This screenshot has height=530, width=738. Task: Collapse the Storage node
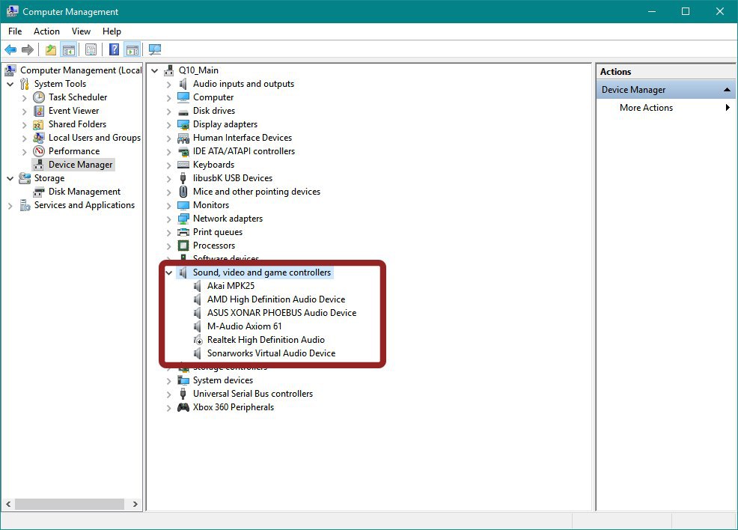coord(10,178)
